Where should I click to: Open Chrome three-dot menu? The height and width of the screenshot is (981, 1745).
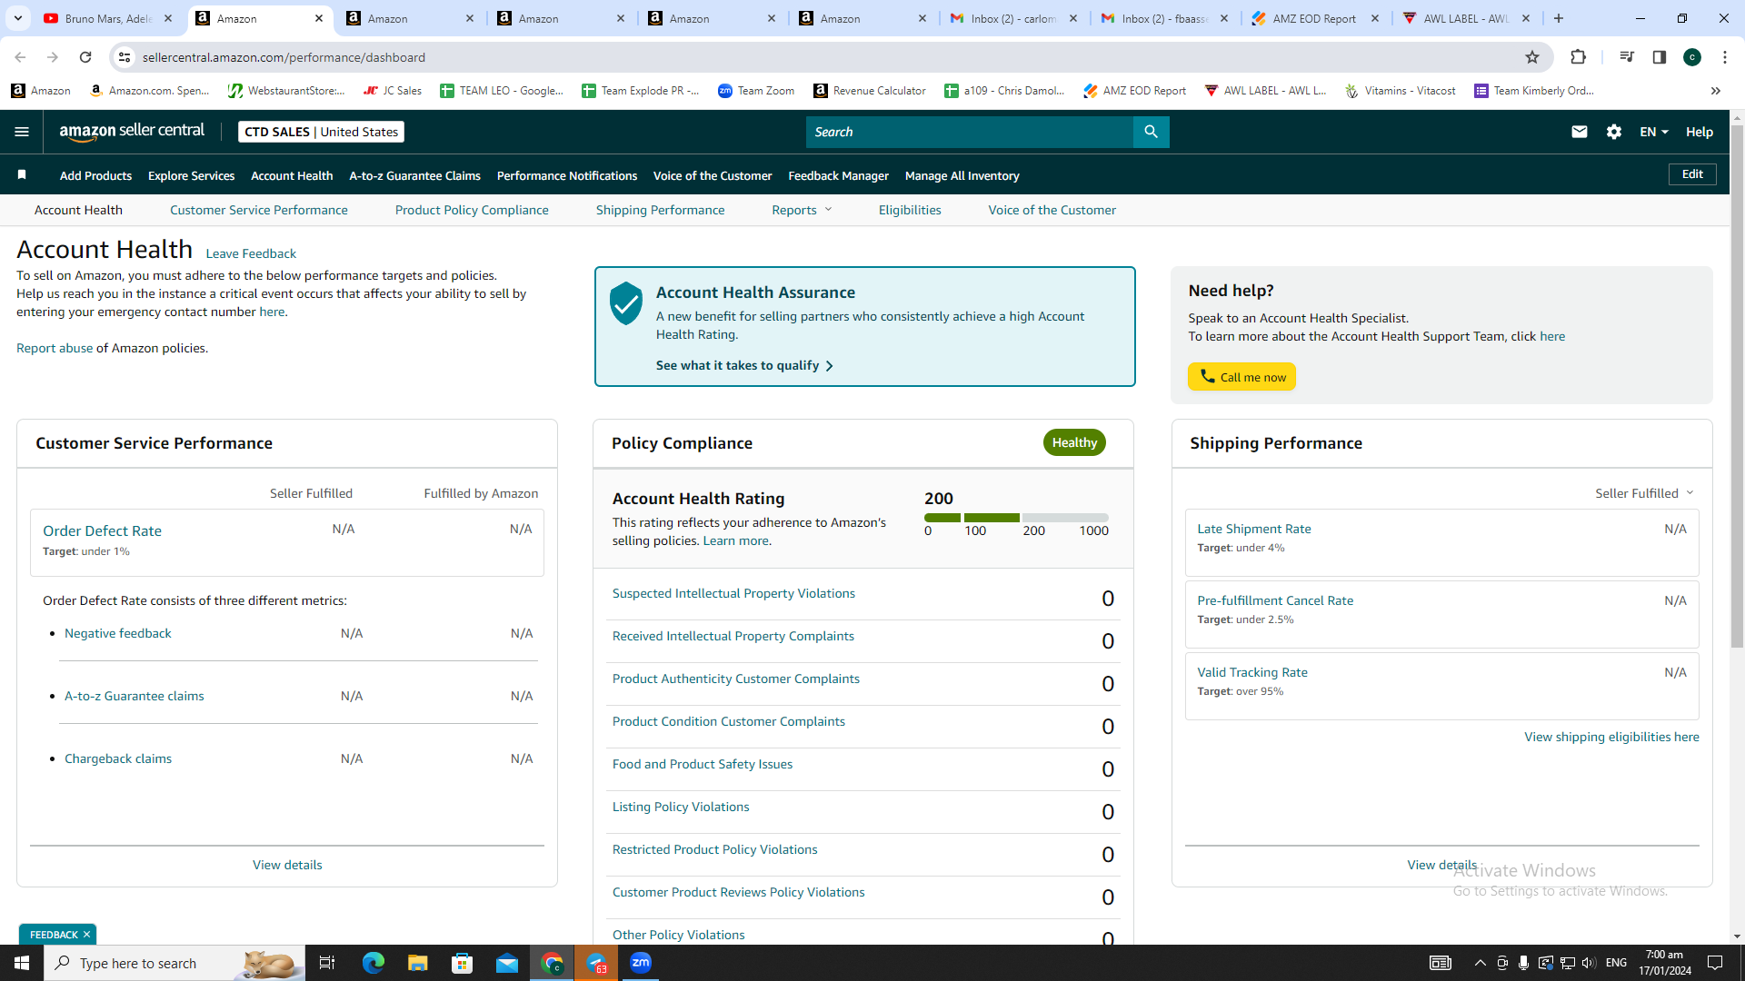[x=1725, y=57]
